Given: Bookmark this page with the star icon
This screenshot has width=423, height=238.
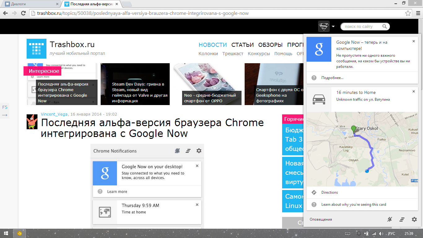Looking at the screenshot, I should click(x=408, y=13).
